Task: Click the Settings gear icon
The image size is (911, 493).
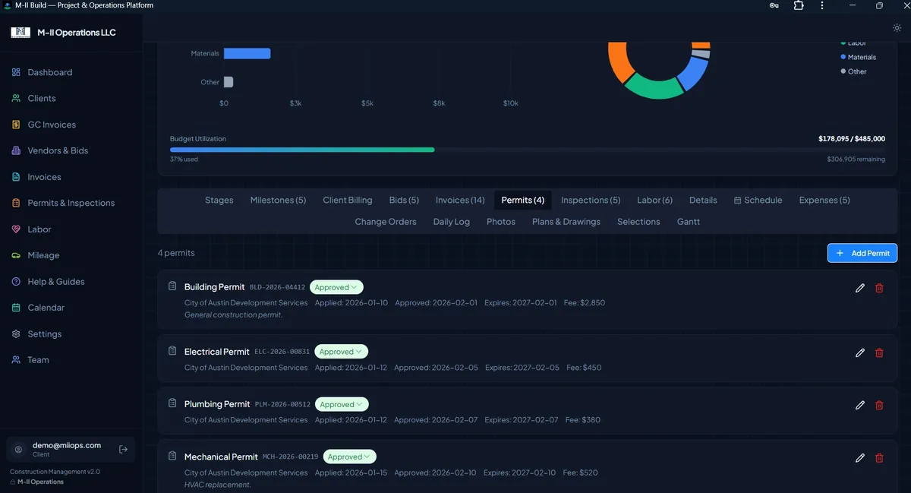Action: point(16,334)
